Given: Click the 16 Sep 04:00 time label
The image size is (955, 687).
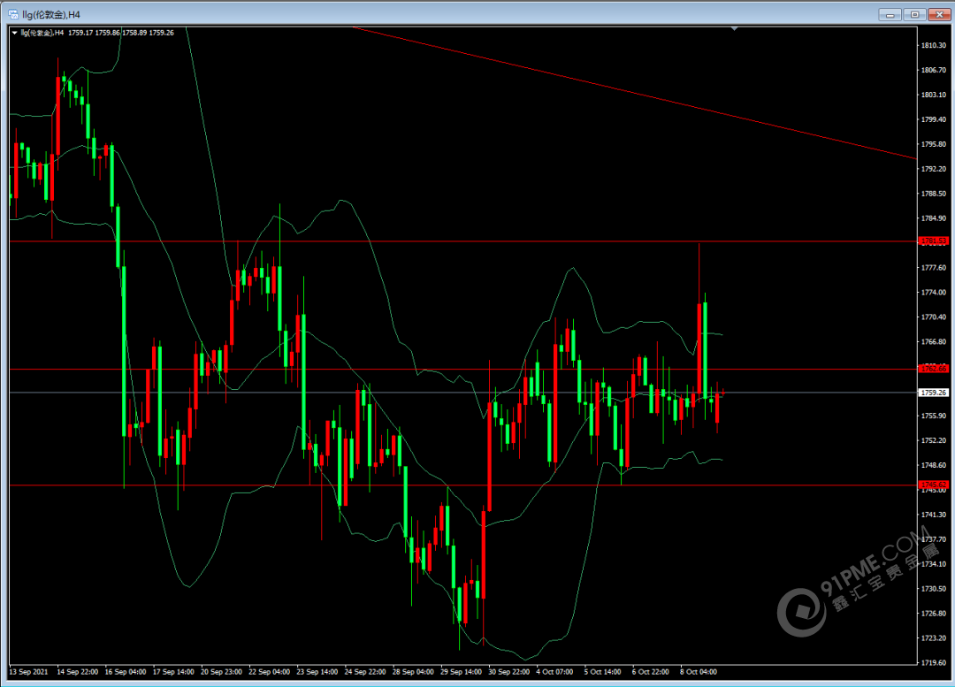Looking at the screenshot, I should tap(126, 672).
